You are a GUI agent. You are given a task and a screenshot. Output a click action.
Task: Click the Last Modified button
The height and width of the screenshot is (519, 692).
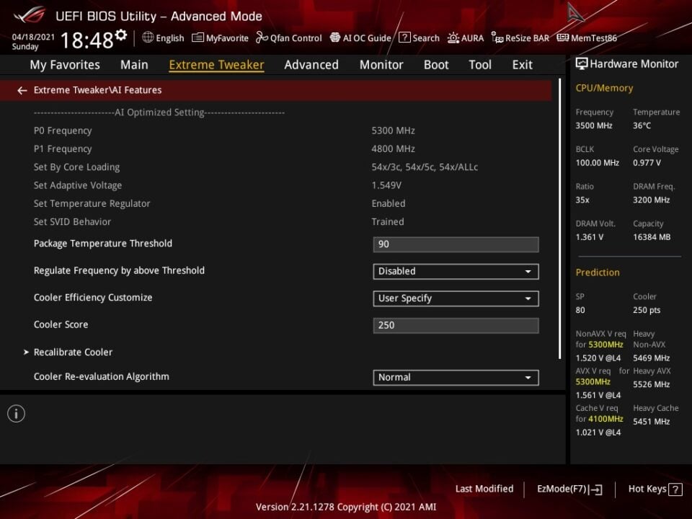coord(484,489)
